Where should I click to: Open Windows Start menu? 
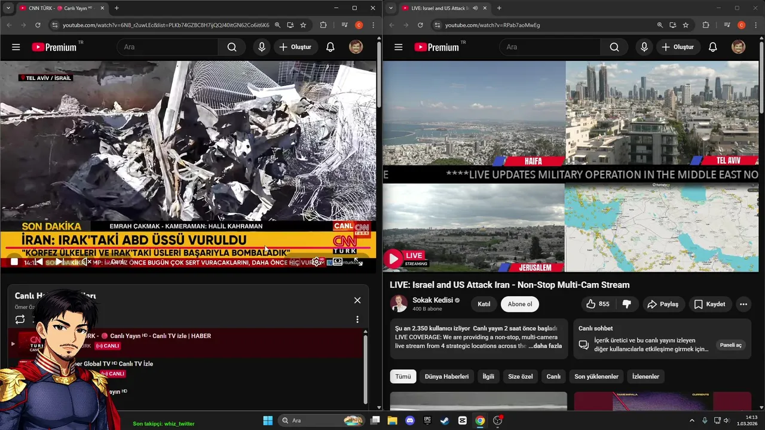(268, 420)
